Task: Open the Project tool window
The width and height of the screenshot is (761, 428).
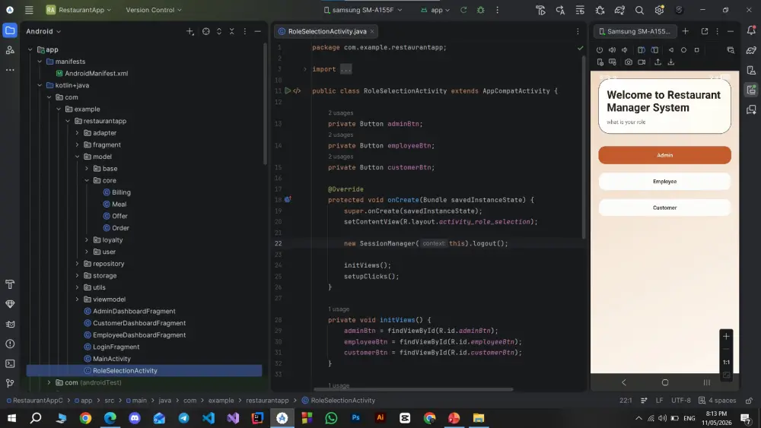Action: point(10,31)
